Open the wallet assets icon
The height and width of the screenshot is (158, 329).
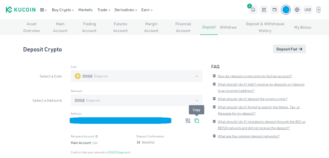click(x=274, y=10)
